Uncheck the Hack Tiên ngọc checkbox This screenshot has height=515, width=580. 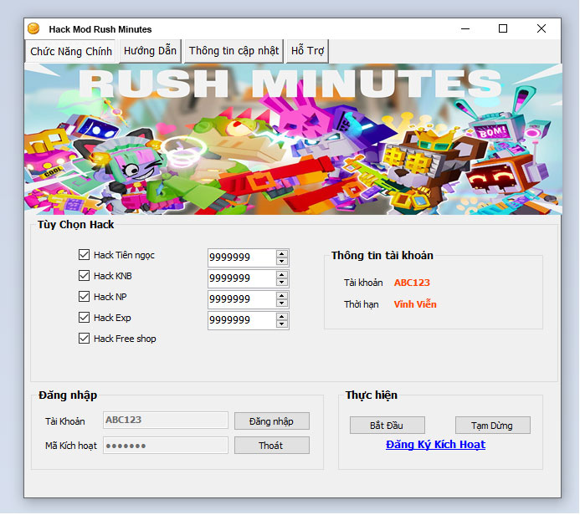(x=84, y=254)
